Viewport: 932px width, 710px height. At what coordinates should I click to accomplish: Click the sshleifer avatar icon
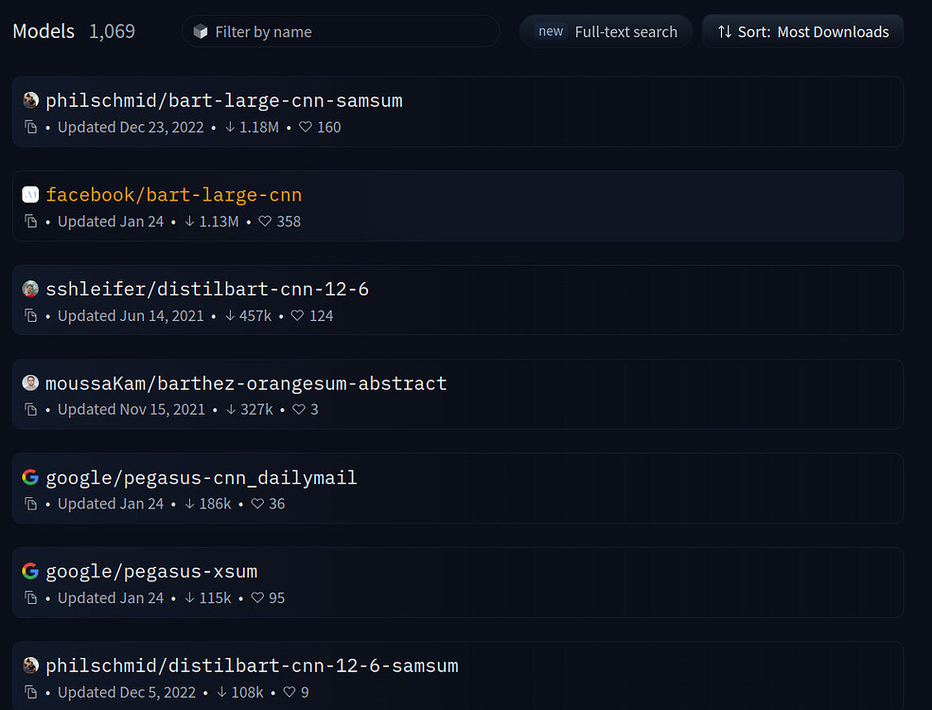30,289
